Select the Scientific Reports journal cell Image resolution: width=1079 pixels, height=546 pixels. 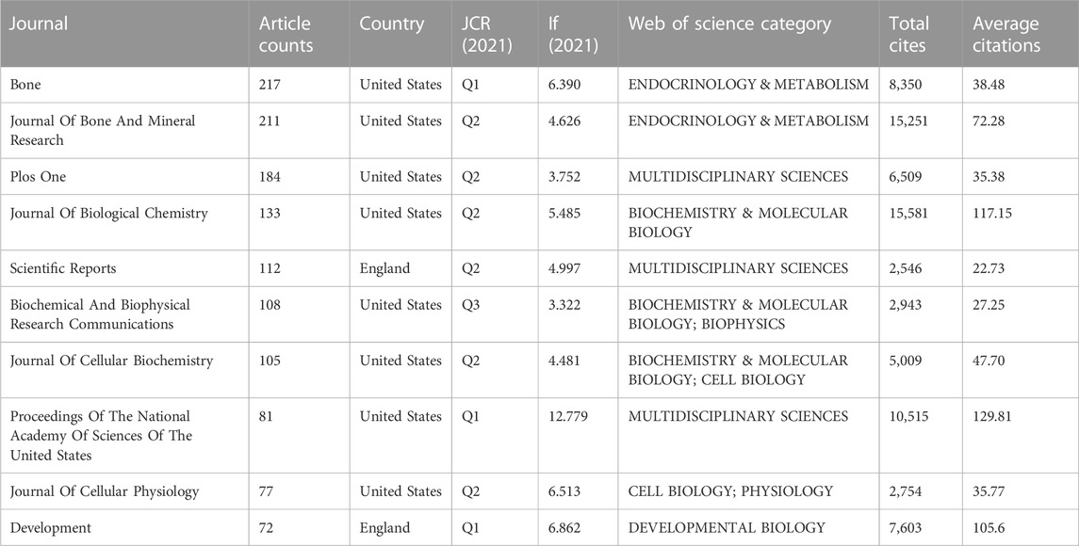[124, 268]
